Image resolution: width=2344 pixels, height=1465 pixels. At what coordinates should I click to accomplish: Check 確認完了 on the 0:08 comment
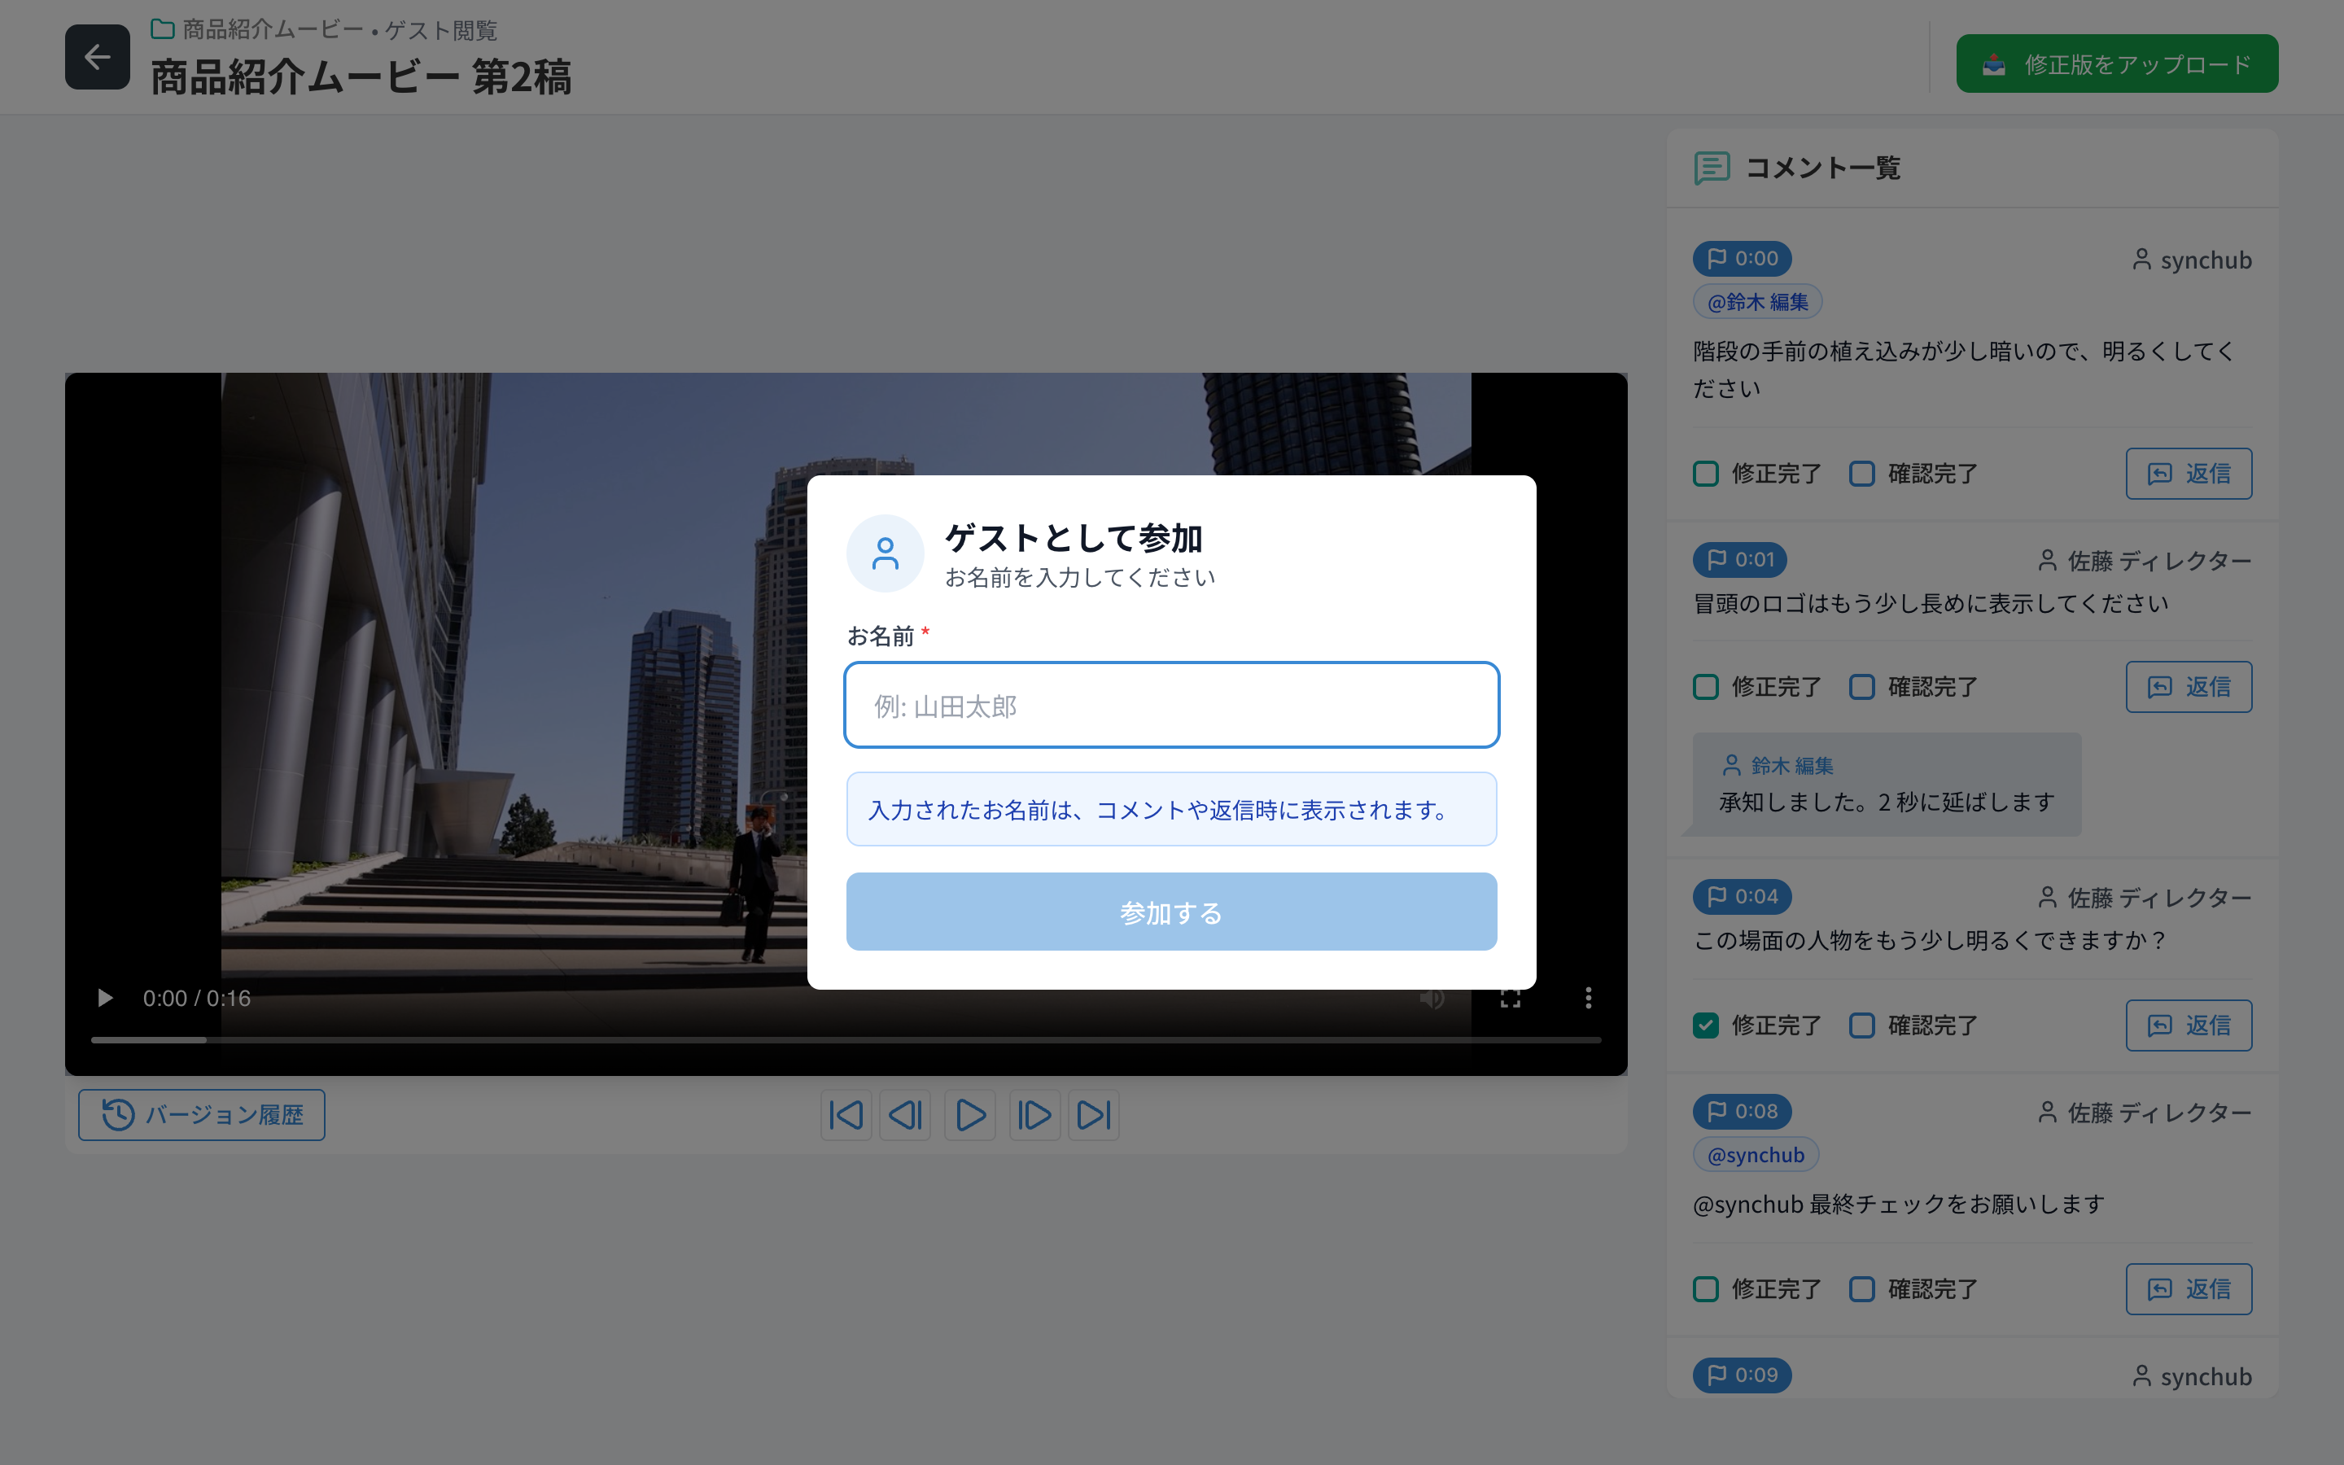click(1861, 1288)
